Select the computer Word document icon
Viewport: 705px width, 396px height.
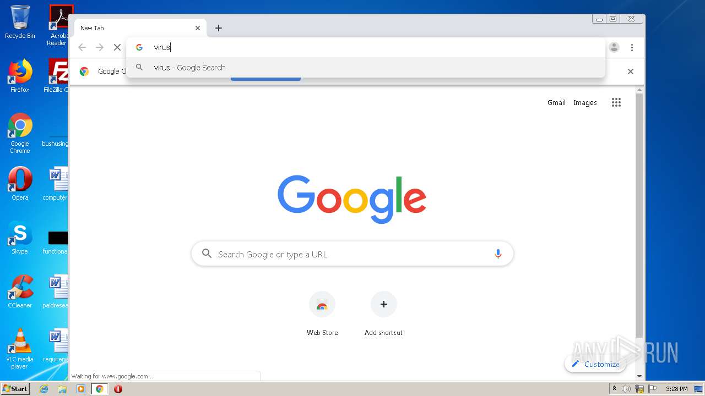56,184
